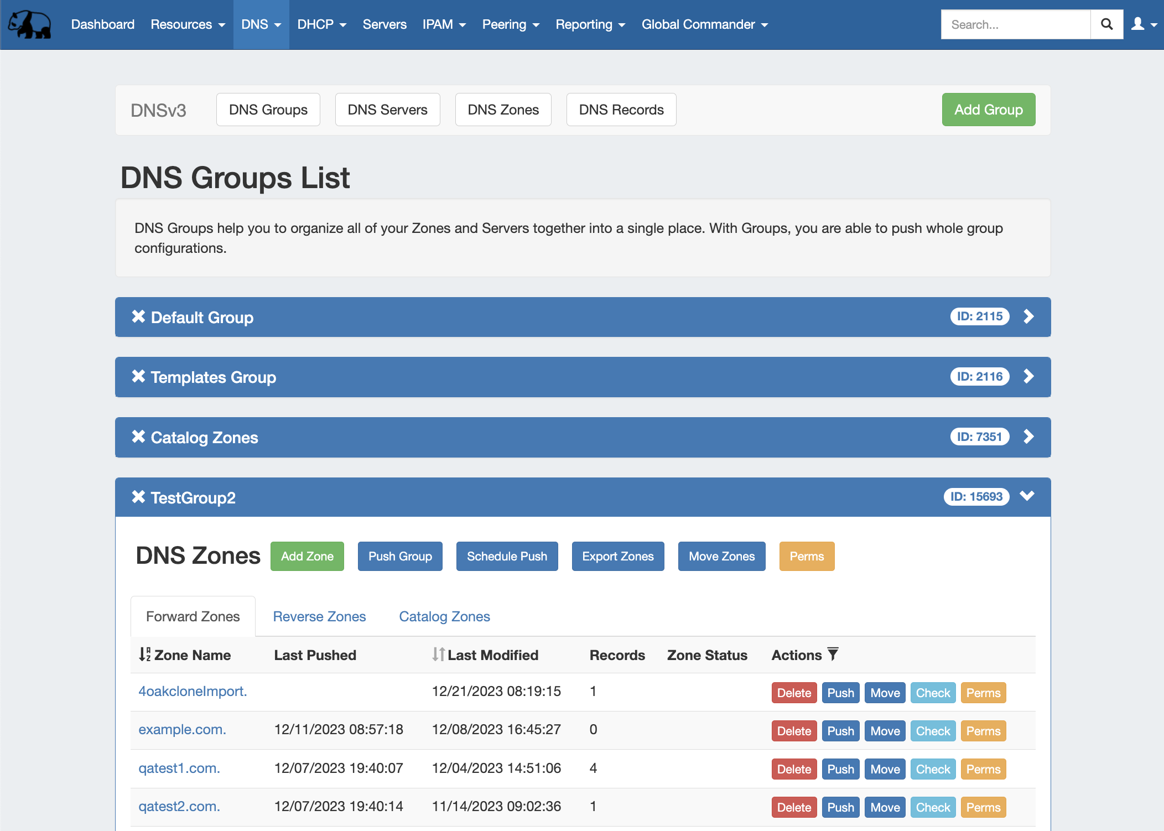
Task: Open the Reporting dropdown menu
Action: [x=590, y=24]
